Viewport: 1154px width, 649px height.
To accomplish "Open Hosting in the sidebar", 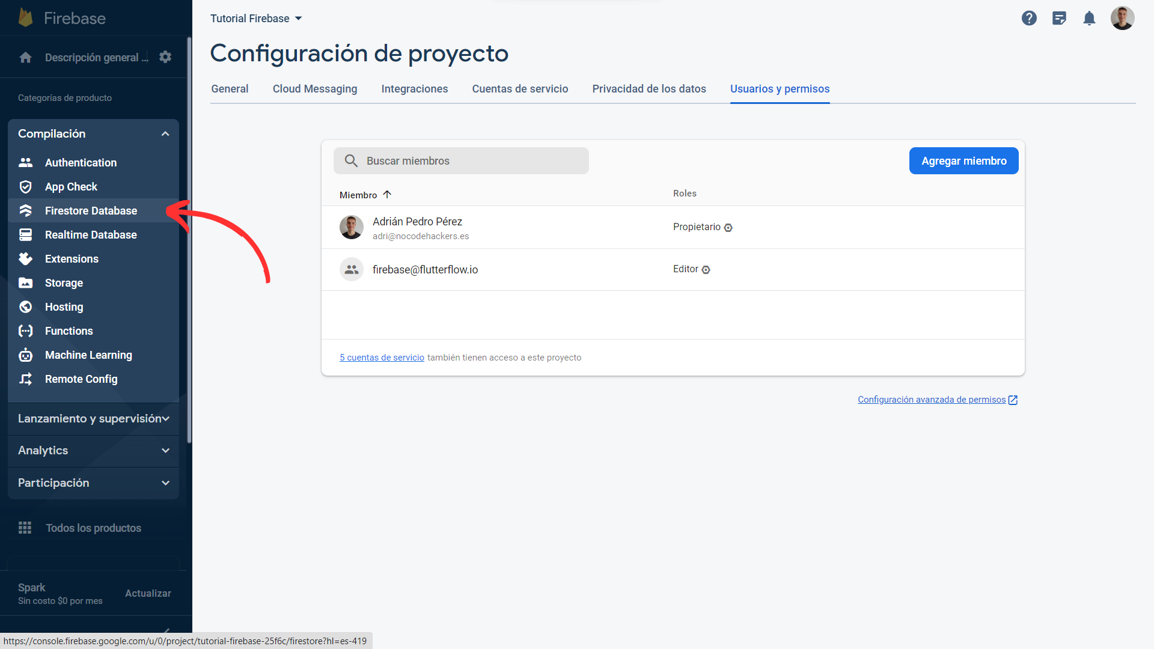I will click(x=64, y=306).
